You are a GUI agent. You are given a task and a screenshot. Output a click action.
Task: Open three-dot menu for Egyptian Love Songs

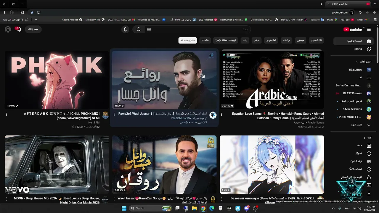221,114
